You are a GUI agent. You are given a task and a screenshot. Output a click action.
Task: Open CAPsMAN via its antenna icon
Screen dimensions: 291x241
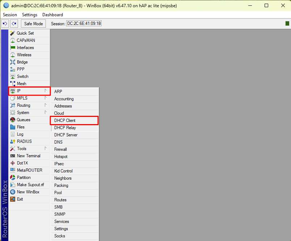pyautogui.click(x=13, y=40)
